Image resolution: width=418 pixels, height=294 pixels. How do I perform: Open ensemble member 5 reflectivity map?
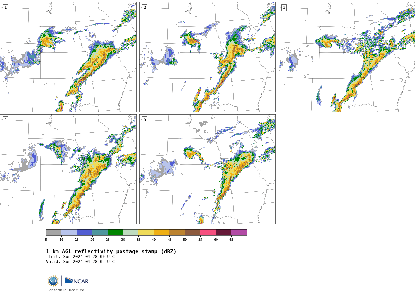pos(207,169)
